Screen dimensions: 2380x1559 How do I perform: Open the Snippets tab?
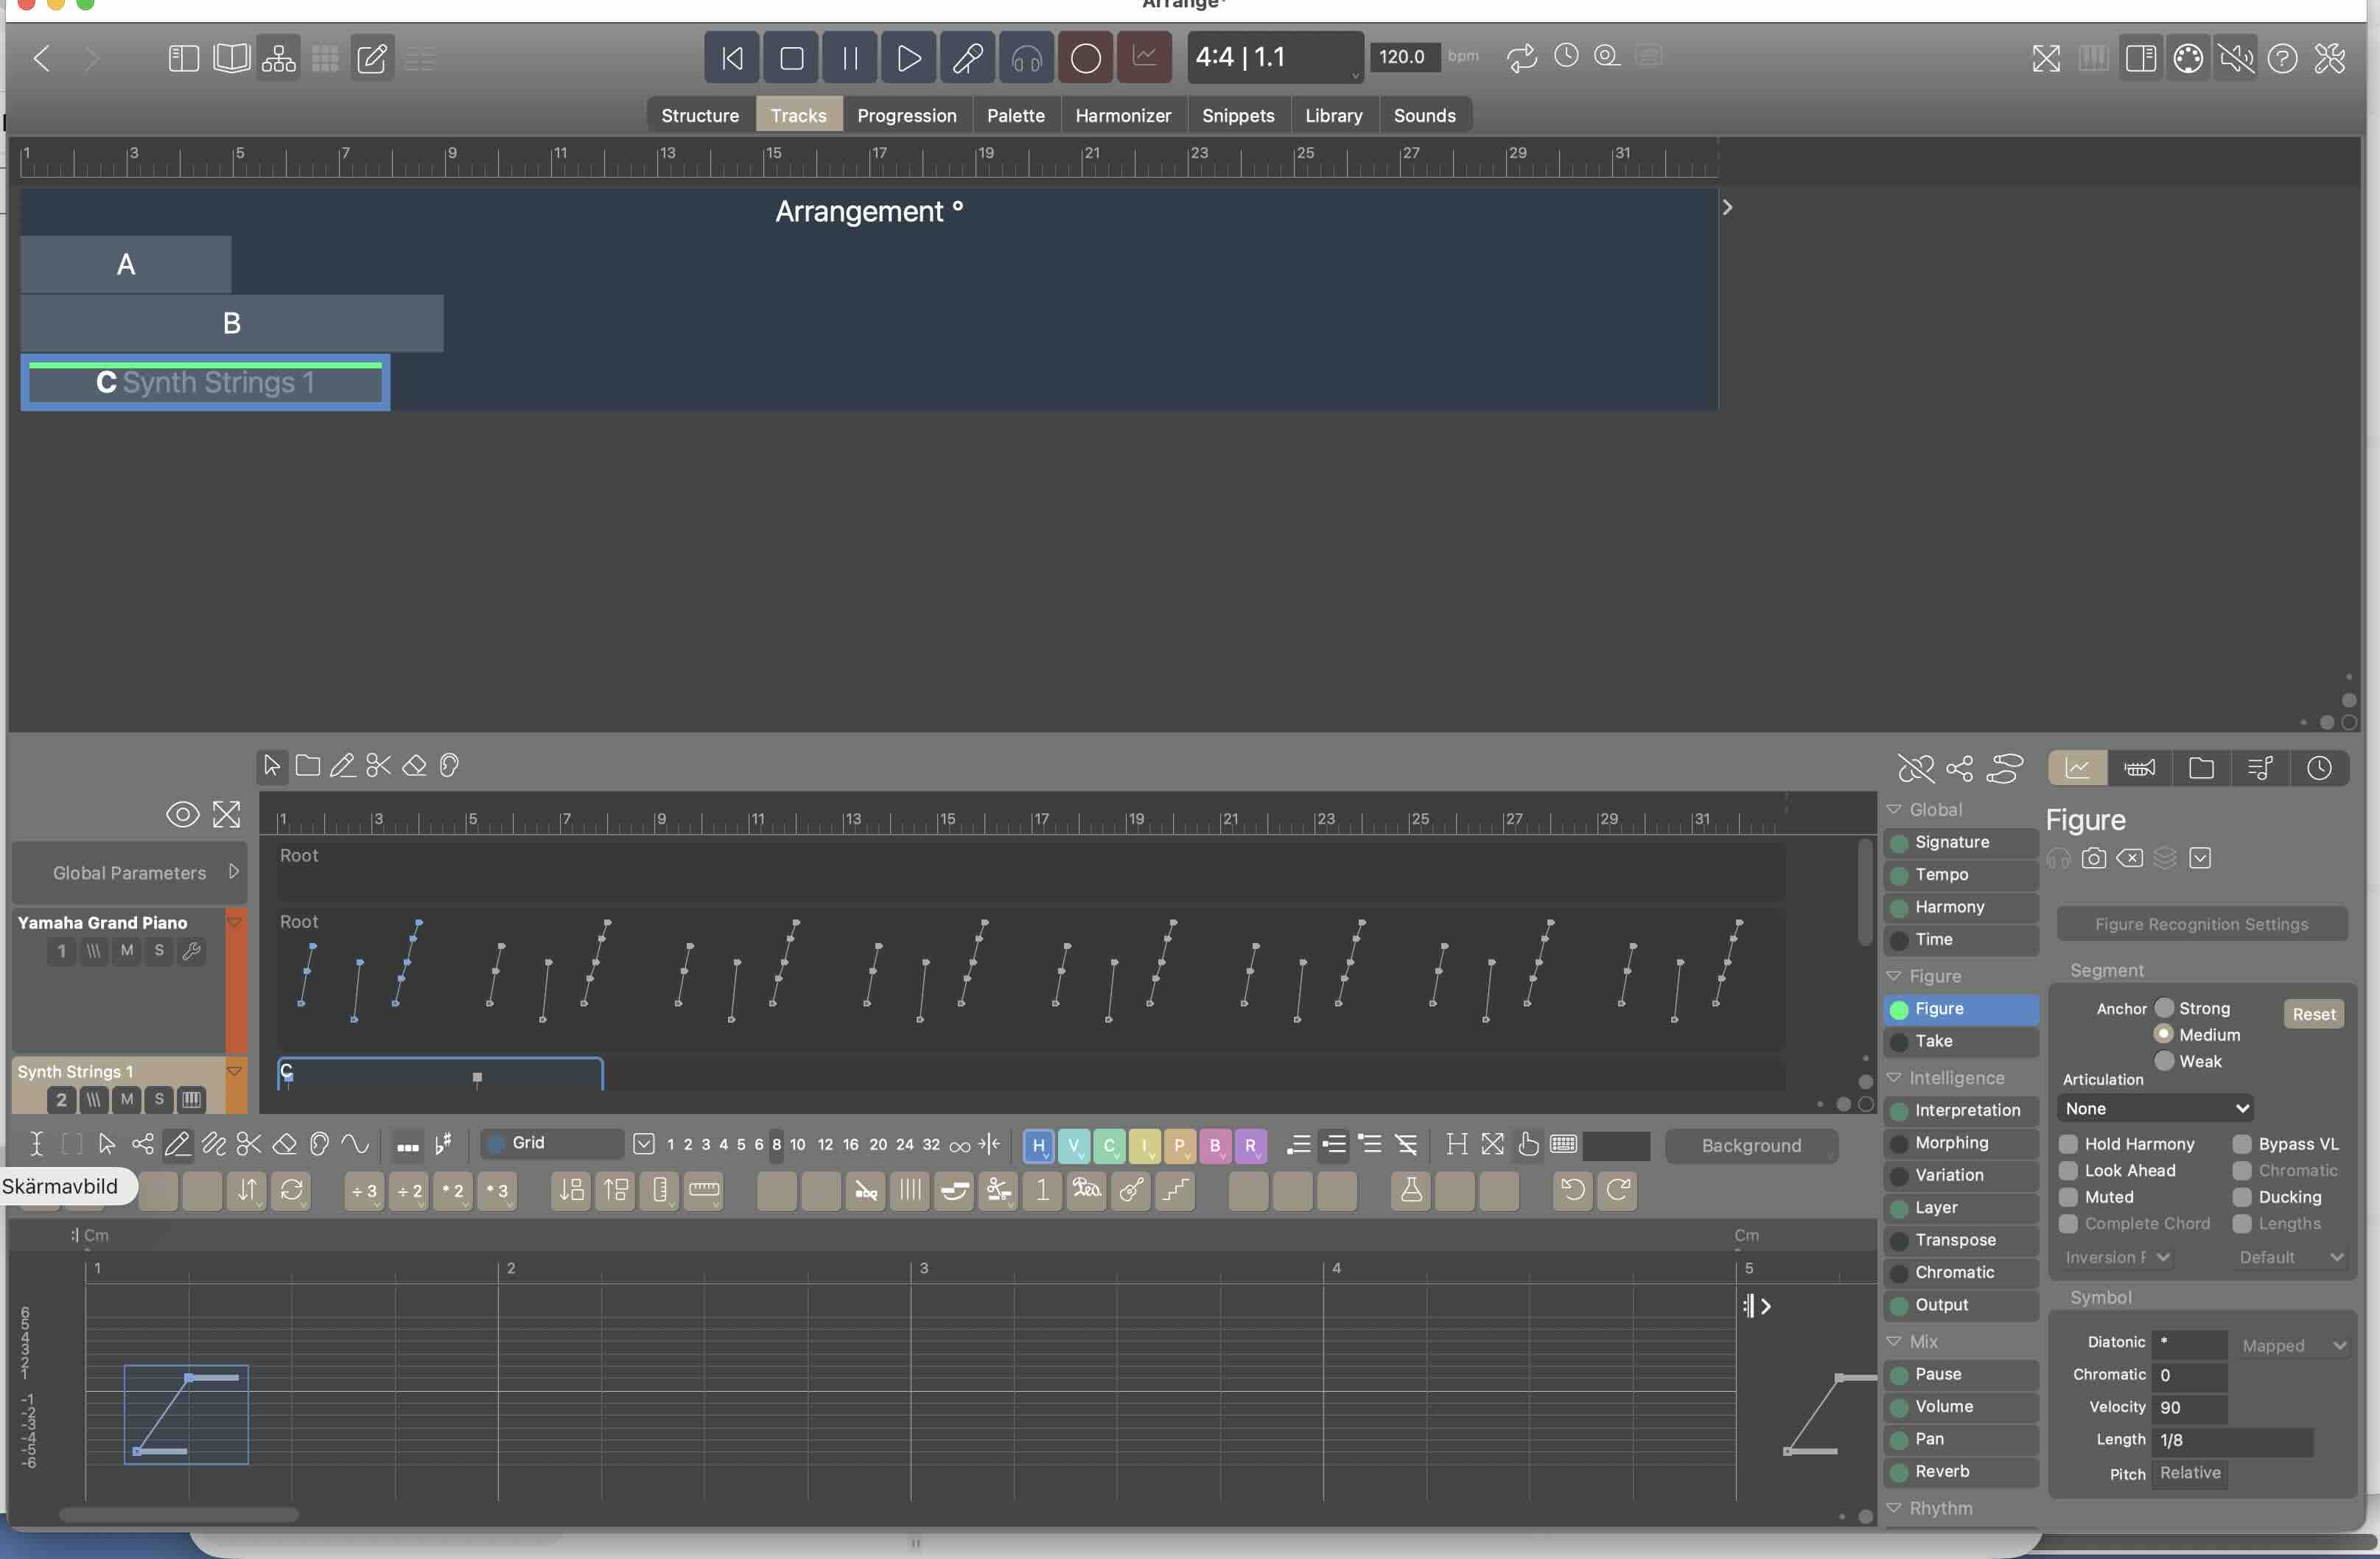[1237, 115]
